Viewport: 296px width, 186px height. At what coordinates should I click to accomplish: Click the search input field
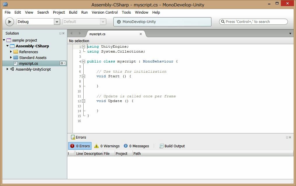(253, 22)
